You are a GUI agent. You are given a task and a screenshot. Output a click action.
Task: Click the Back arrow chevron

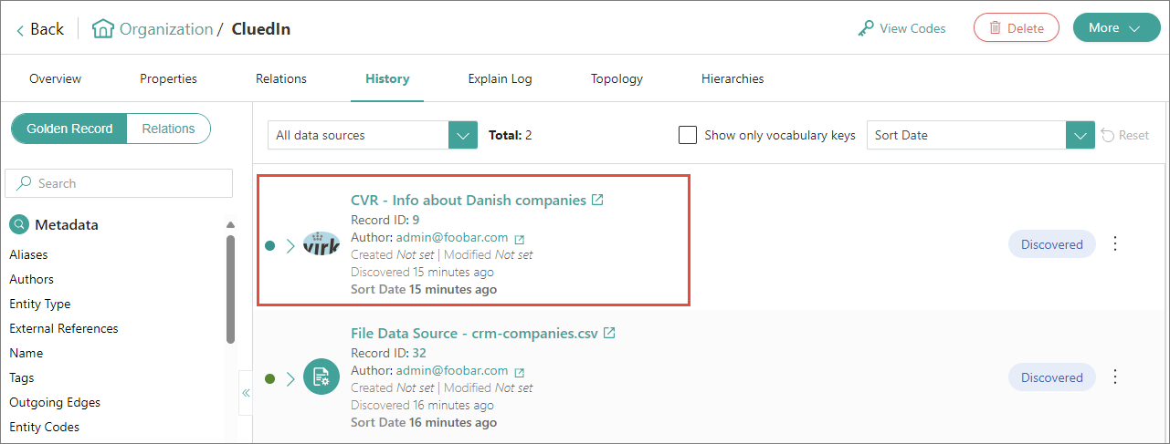(20, 30)
